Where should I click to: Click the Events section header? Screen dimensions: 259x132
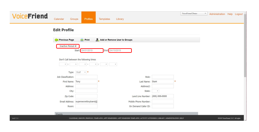click(126, 114)
